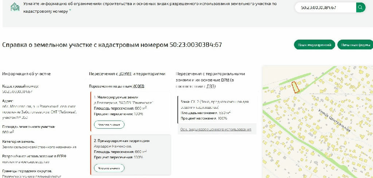The height and width of the screenshot is (178, 373).
Task: Click the page heading with cadastral number
Action: point(112,45)
